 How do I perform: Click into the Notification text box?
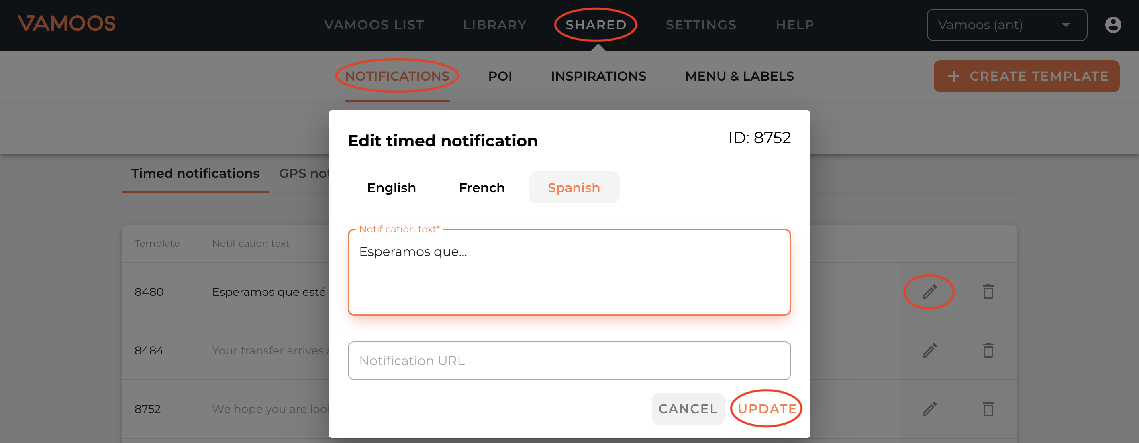(569, 278)
